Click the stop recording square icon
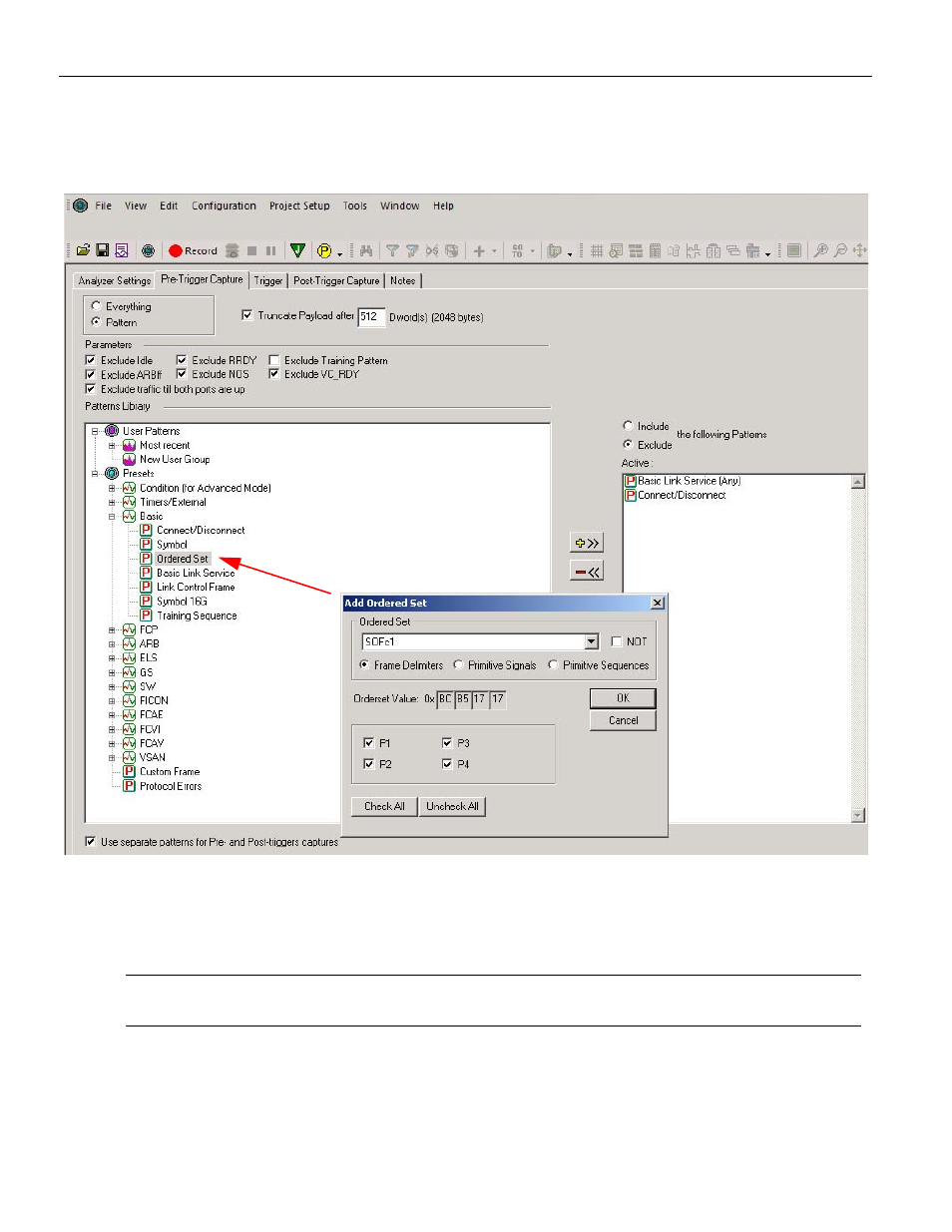 (252, 251)
